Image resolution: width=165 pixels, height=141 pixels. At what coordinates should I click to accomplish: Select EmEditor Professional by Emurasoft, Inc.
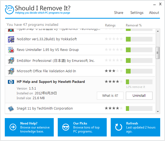tap(80, 61)
